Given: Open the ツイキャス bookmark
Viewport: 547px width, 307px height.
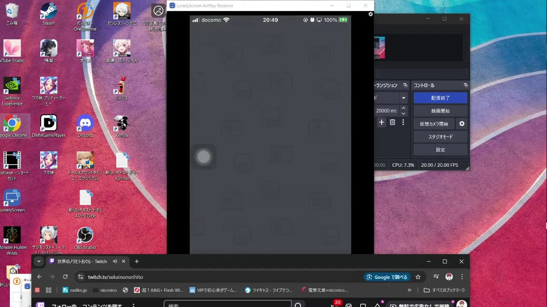Looking at the screenshot, I should point(268,290).
